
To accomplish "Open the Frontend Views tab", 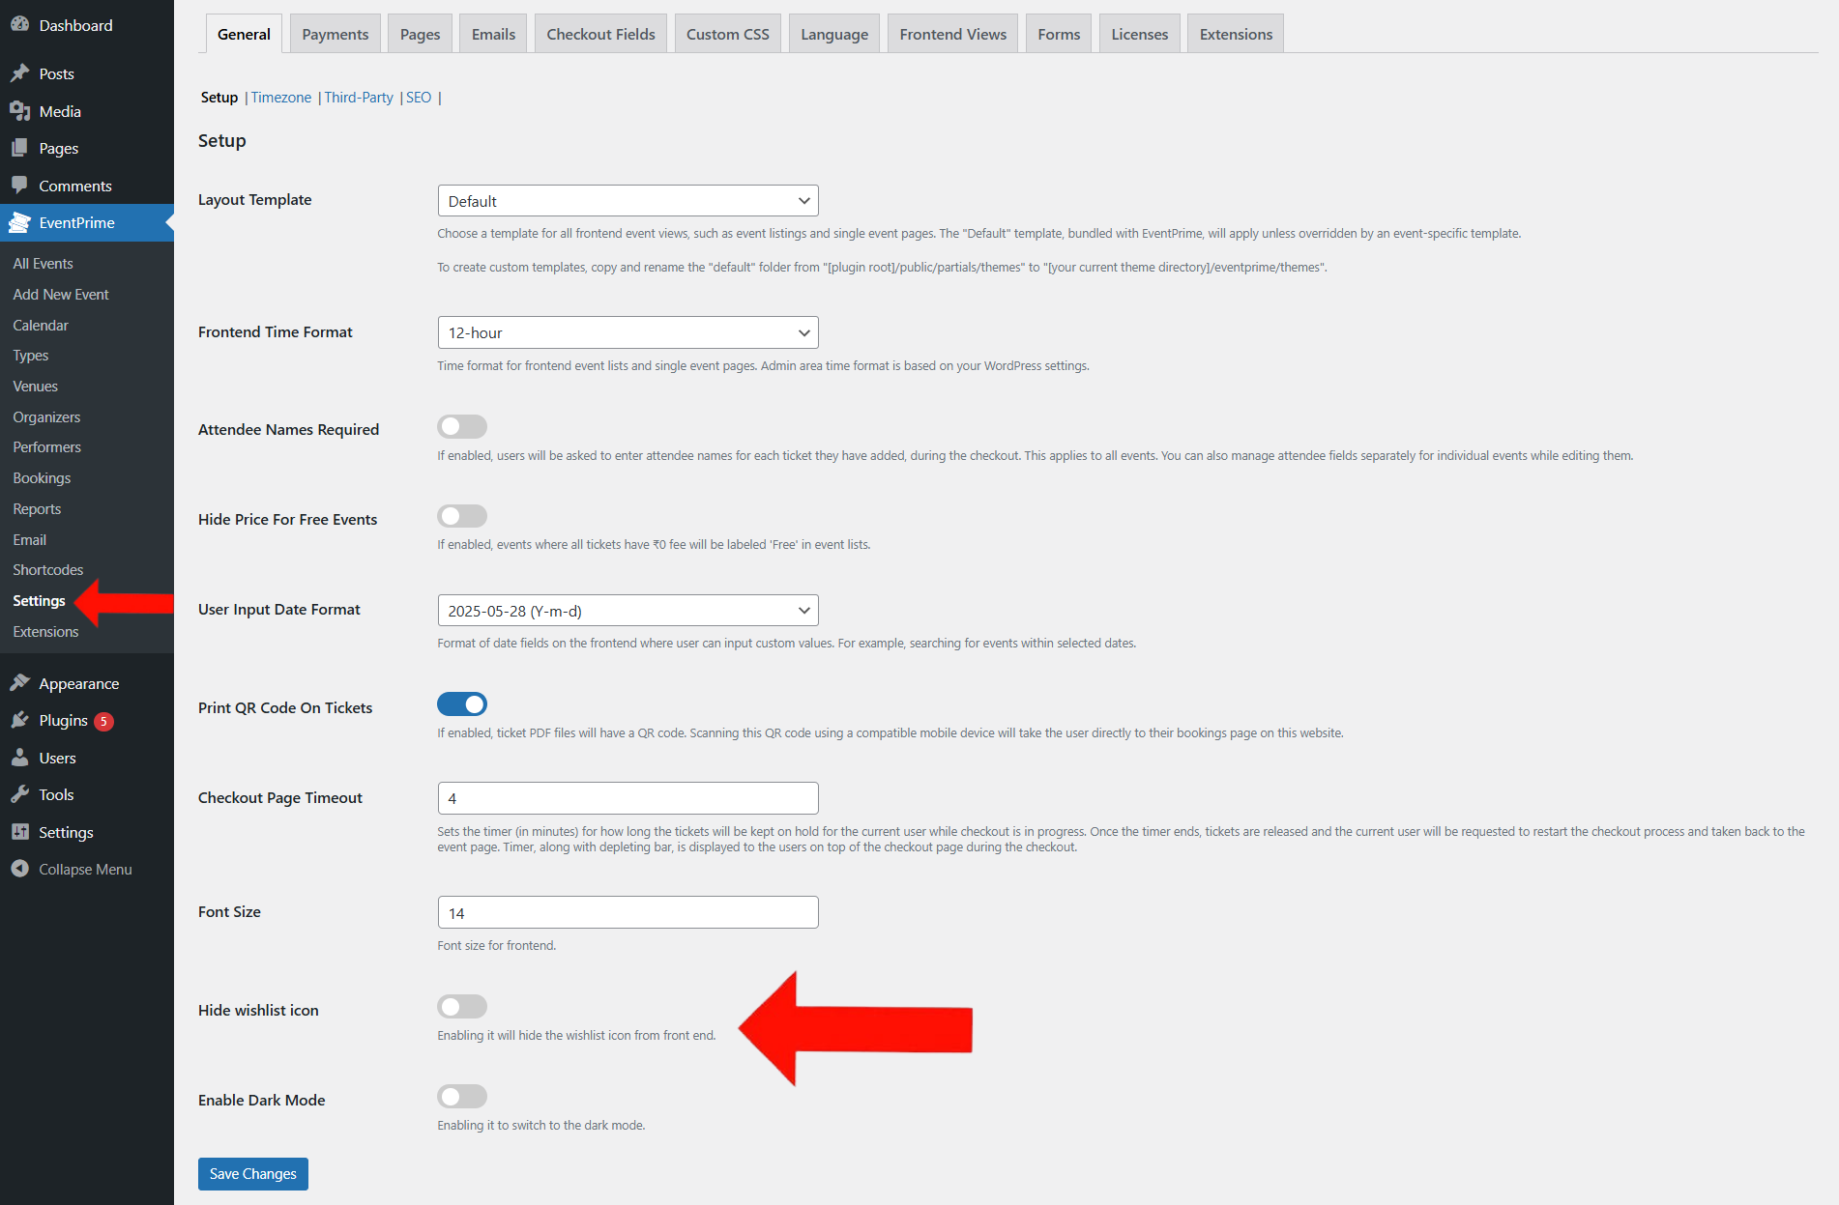I will click(x=952, y=34).
